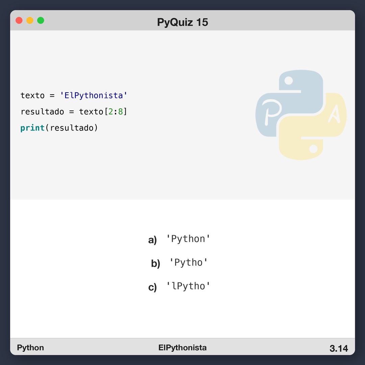Open ElPythonista link in the footer bar
Screen dimensions: 365x365
pos(182,348)
